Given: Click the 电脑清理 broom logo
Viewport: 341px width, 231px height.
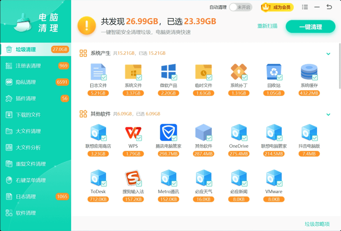Looking at the screenshot, I should coord(23,22).
